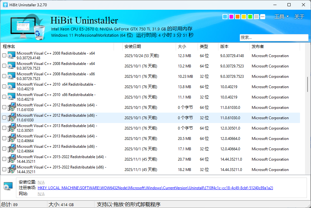
Task: Tick the Visual C++ 2012 (x86) checkbox
Action: coord(4,118)
